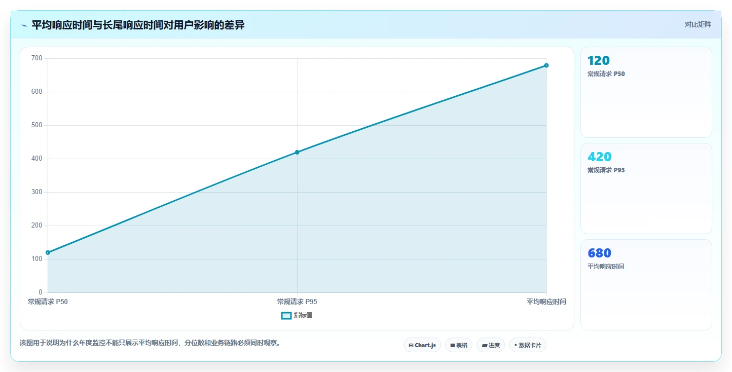Select the Chart.js tag chip
Image resolution: width=732 pixels, height=372 pixels.
pos(422,345)
